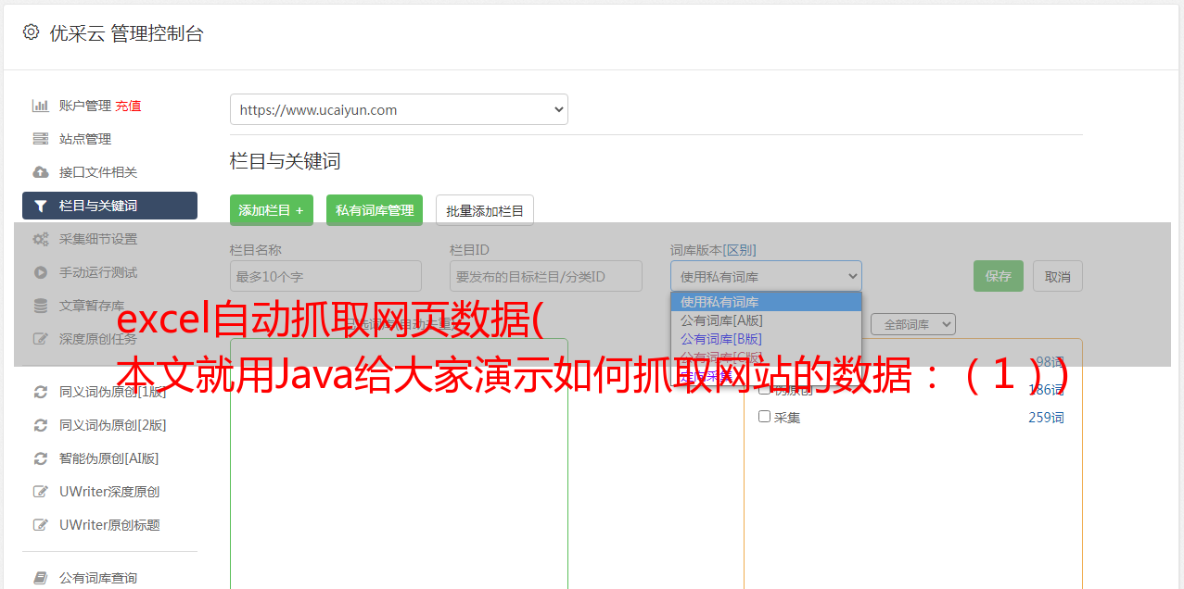Click the edit icon beside UWriter原创标题
This screenshot has width=1184, height=589.
click(x=40, y=525)
